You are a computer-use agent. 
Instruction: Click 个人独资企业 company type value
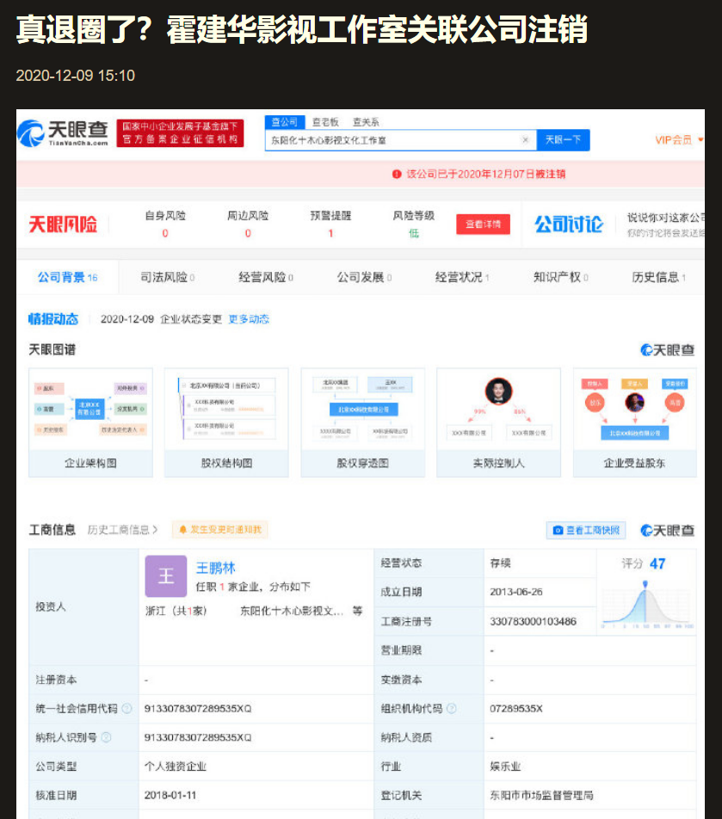click(x=176, y=767)
